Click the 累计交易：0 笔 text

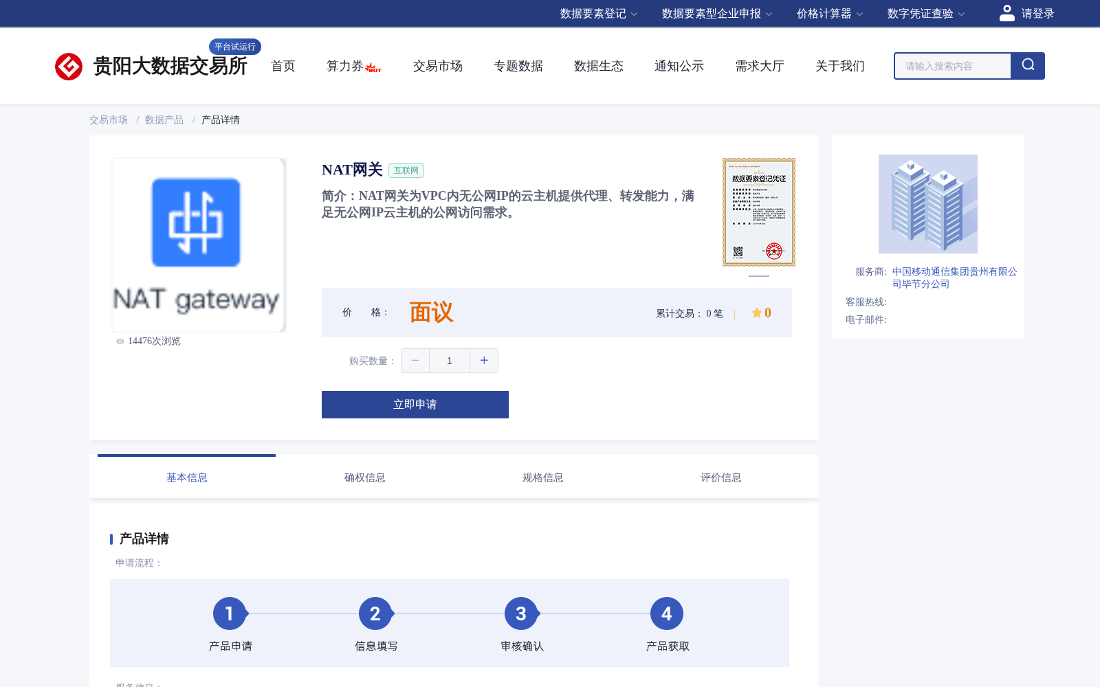(x=690, y=313)
